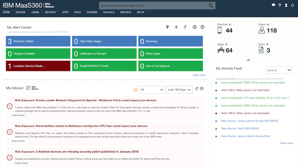This screenshot has height=167, width=298.
Task: Refresh the My Alert Center panel
Action: (185, 27)
